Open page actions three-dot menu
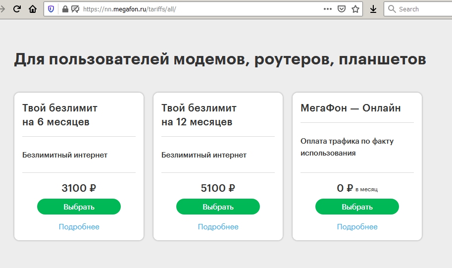 328,9
